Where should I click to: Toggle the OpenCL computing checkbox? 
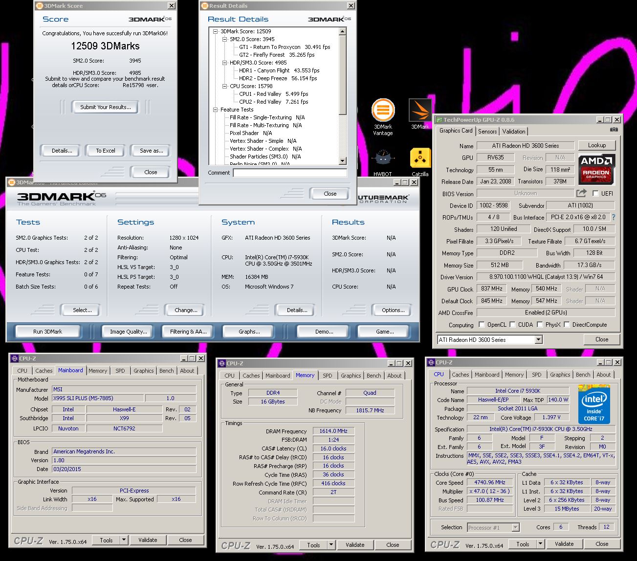click(x=482, y=324)
